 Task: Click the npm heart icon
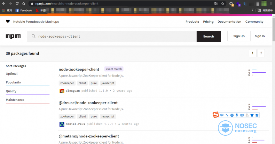pyautogui.click(x=8, y=21)
